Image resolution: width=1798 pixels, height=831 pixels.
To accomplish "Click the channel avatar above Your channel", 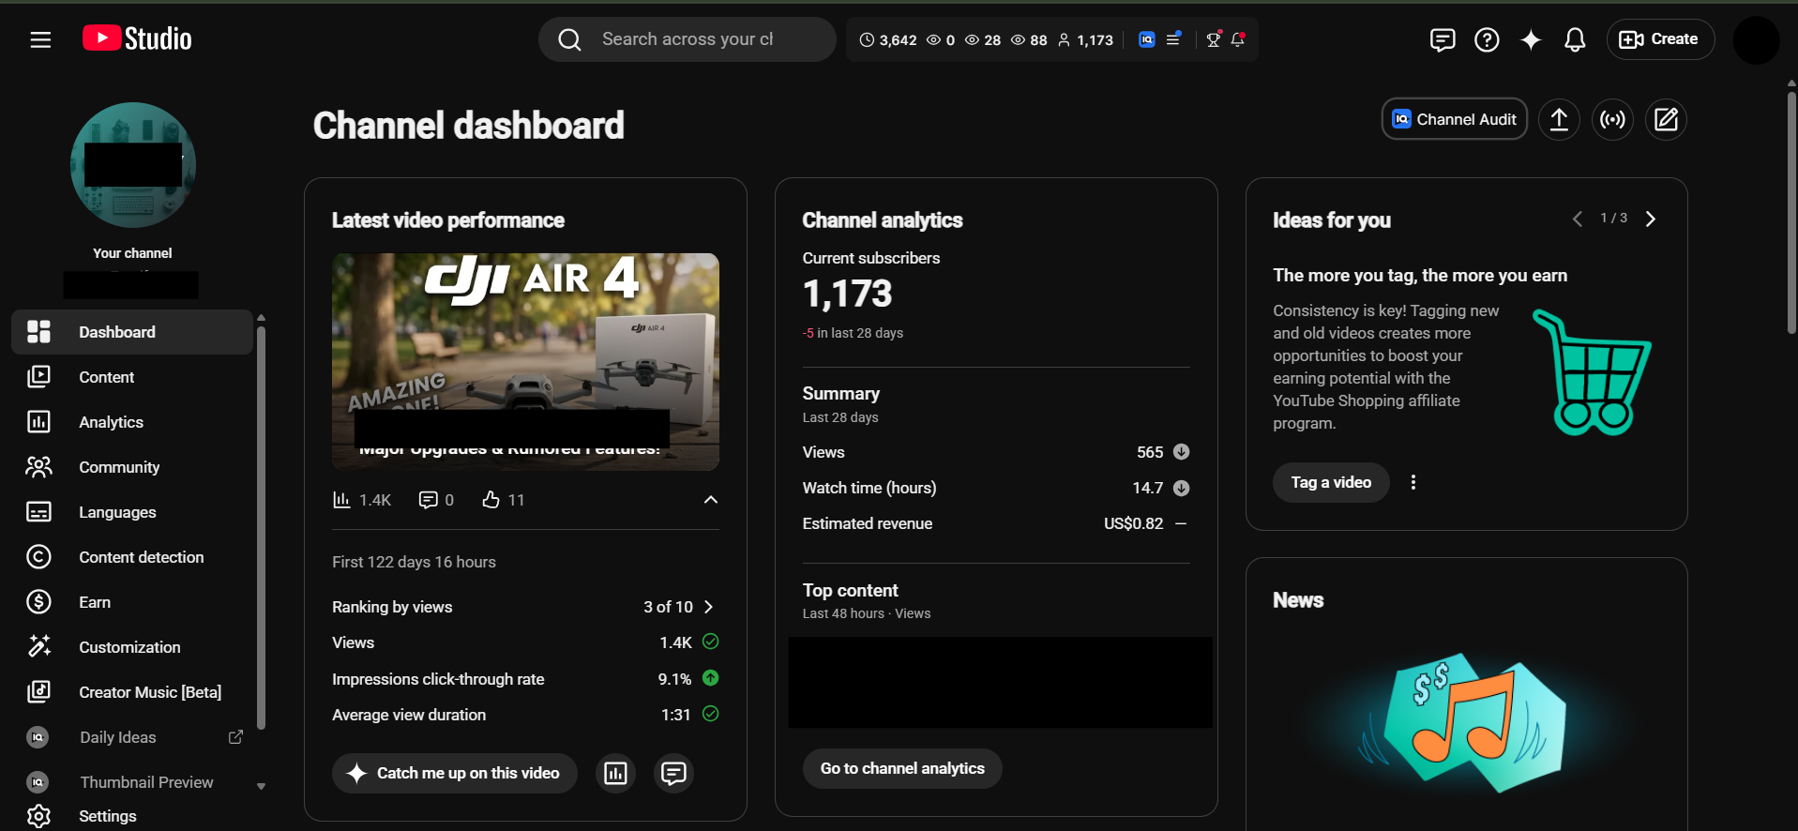I will [x=133, y=165].
